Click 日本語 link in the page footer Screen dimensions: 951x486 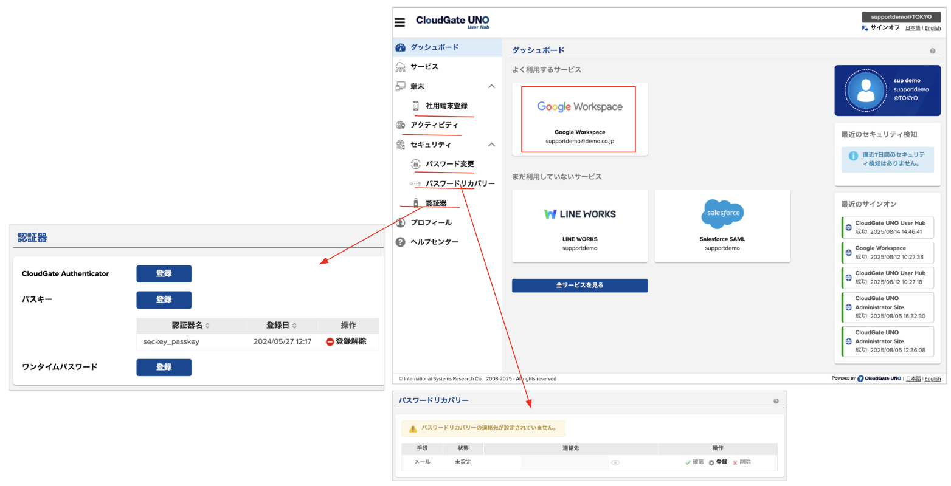coord(913,378)
